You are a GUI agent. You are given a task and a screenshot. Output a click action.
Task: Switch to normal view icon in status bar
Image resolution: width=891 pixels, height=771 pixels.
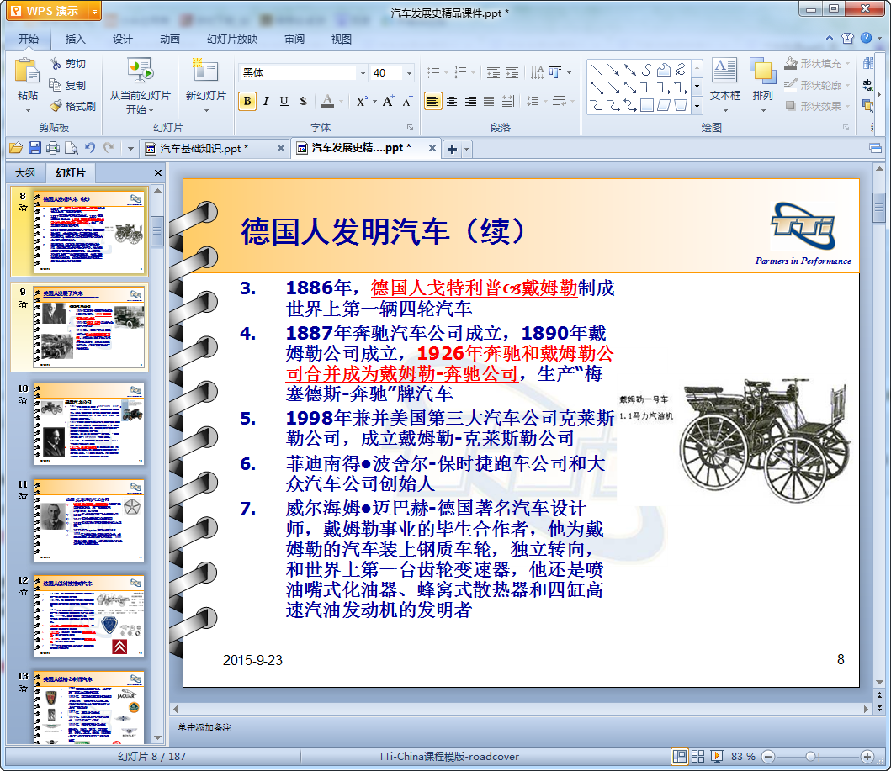[679, 756]
